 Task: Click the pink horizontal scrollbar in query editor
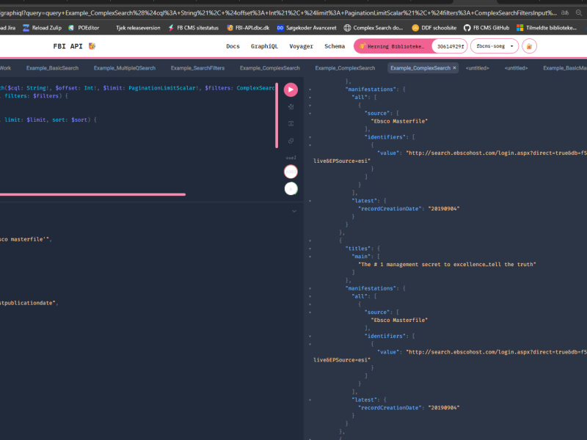[x=92, y=194]
